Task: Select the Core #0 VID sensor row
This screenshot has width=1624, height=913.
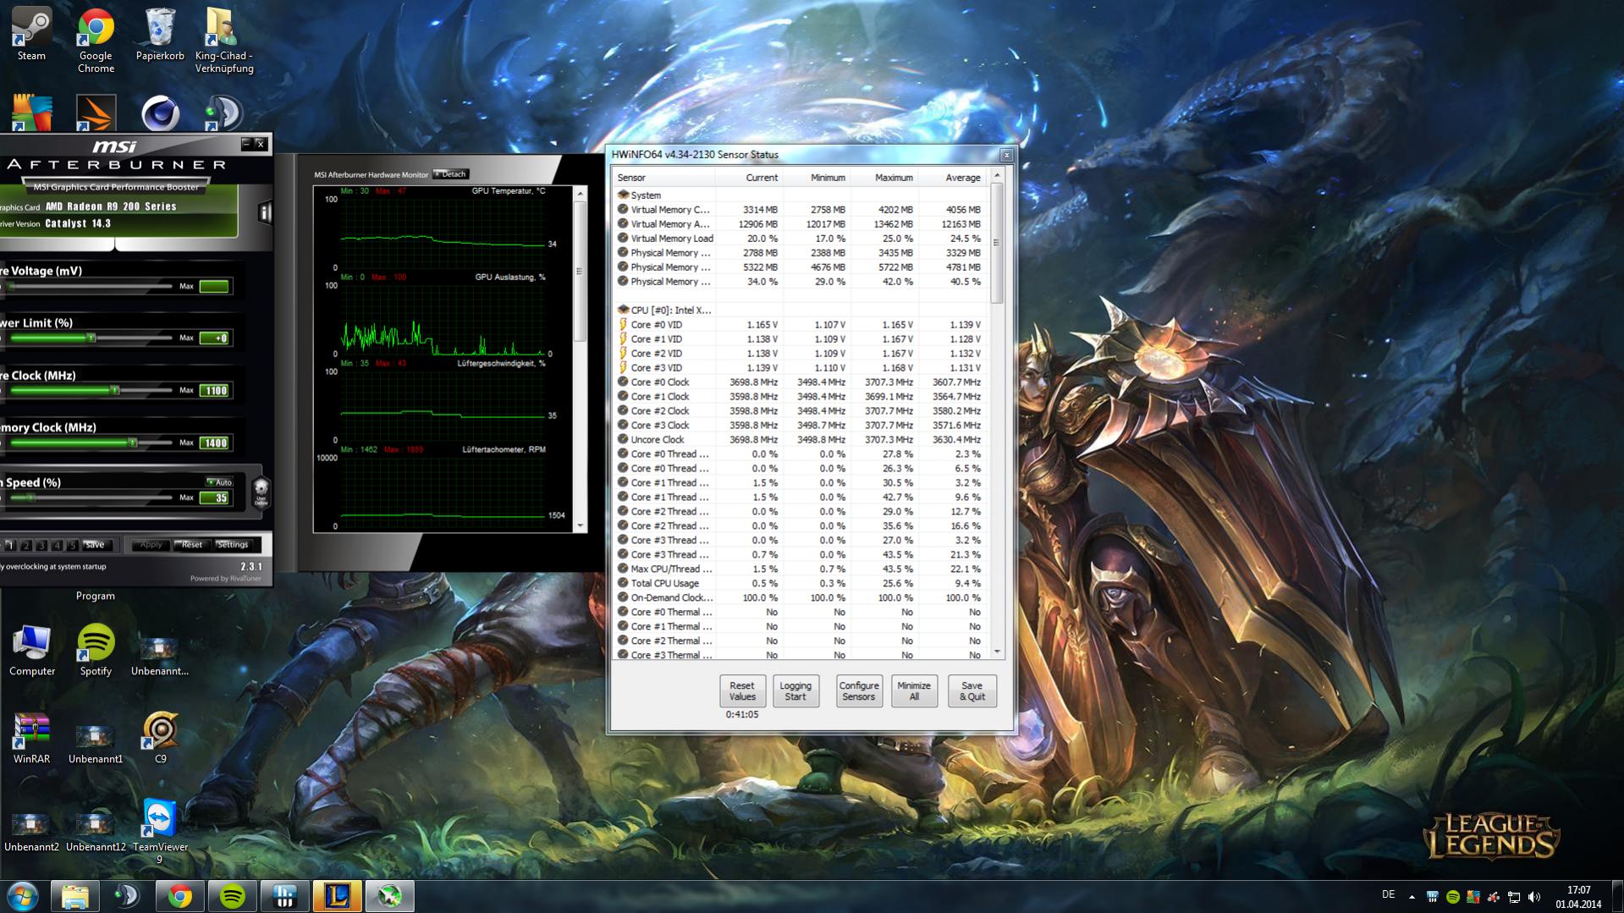Action: click(800, 325)
